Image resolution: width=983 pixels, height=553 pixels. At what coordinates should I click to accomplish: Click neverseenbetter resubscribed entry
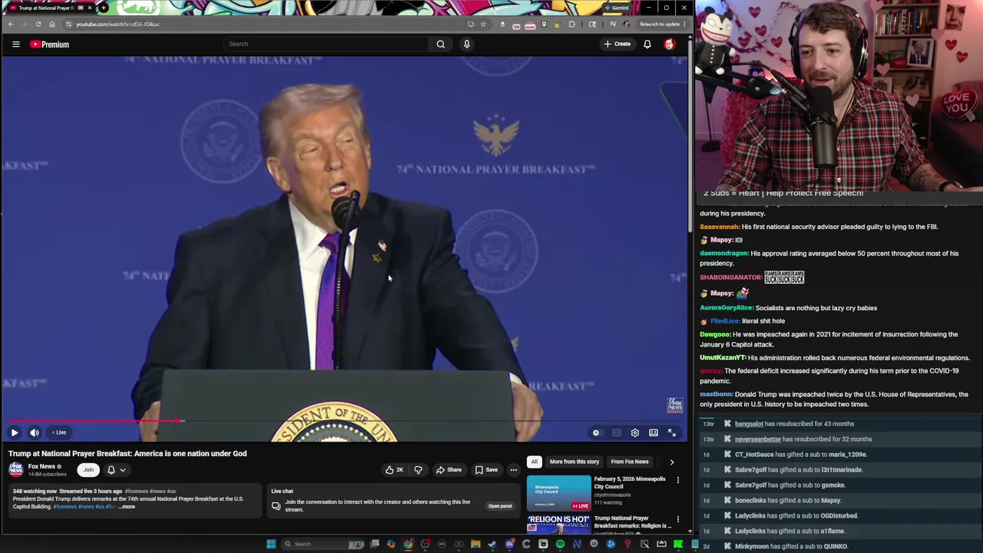click(803, 439)
